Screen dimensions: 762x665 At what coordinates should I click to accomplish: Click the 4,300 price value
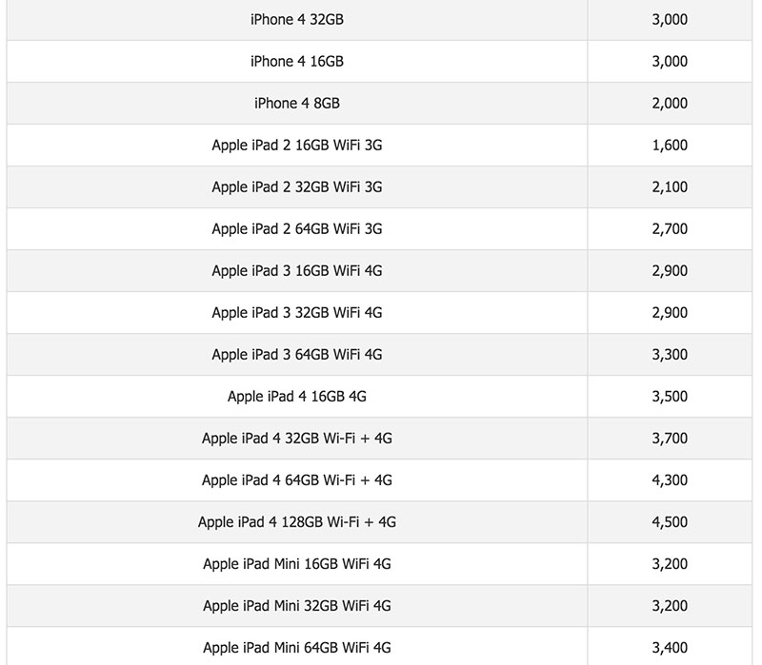[670, 480]
